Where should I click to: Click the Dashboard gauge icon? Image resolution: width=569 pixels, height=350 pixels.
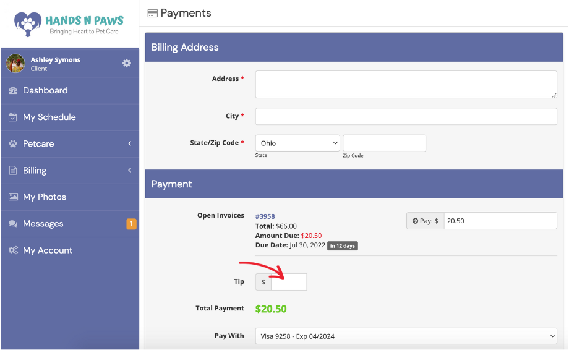[x=13, y=91]
